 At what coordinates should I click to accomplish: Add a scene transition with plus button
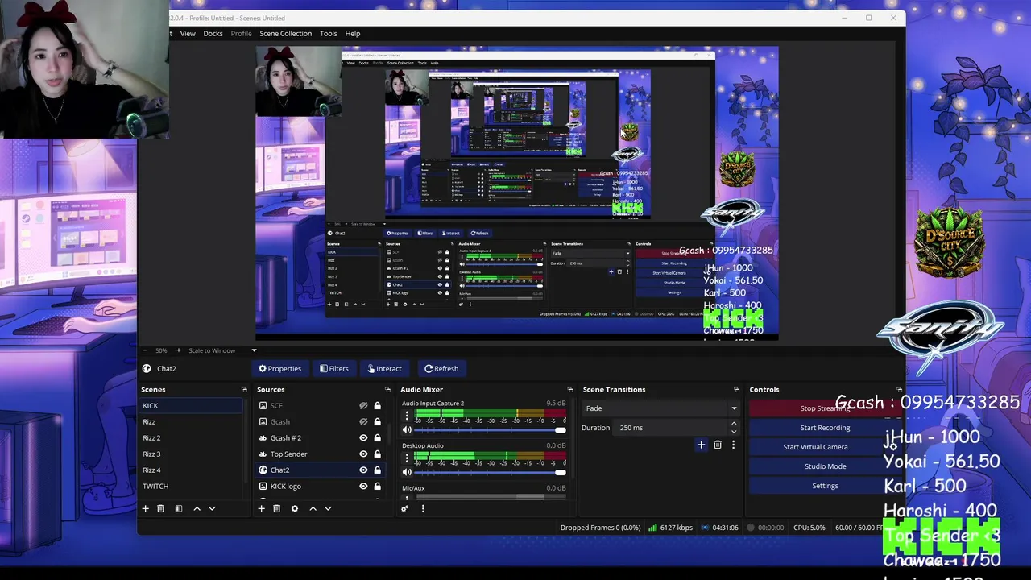tap(701, 445)
